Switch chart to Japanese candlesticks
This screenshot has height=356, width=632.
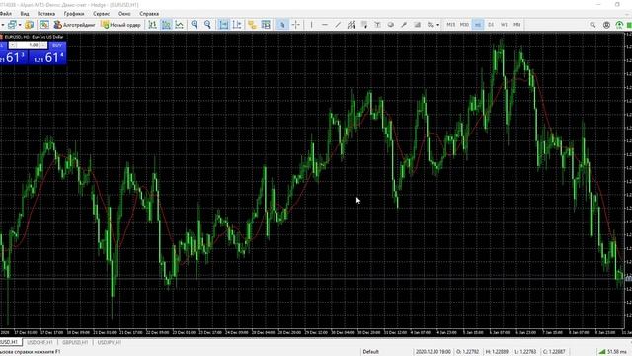tap(166, 25)
